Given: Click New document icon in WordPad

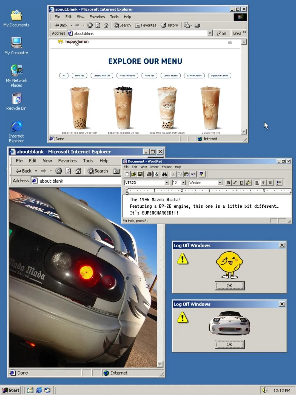Looking at the screenshot, I should [127, 174].
